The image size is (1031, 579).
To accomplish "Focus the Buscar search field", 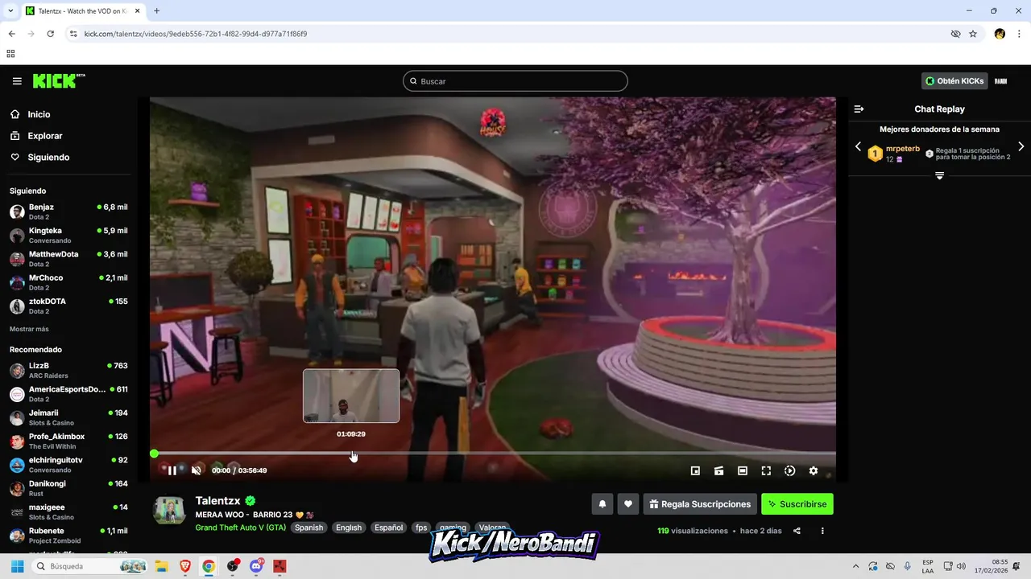I will (x=515, y=81).
